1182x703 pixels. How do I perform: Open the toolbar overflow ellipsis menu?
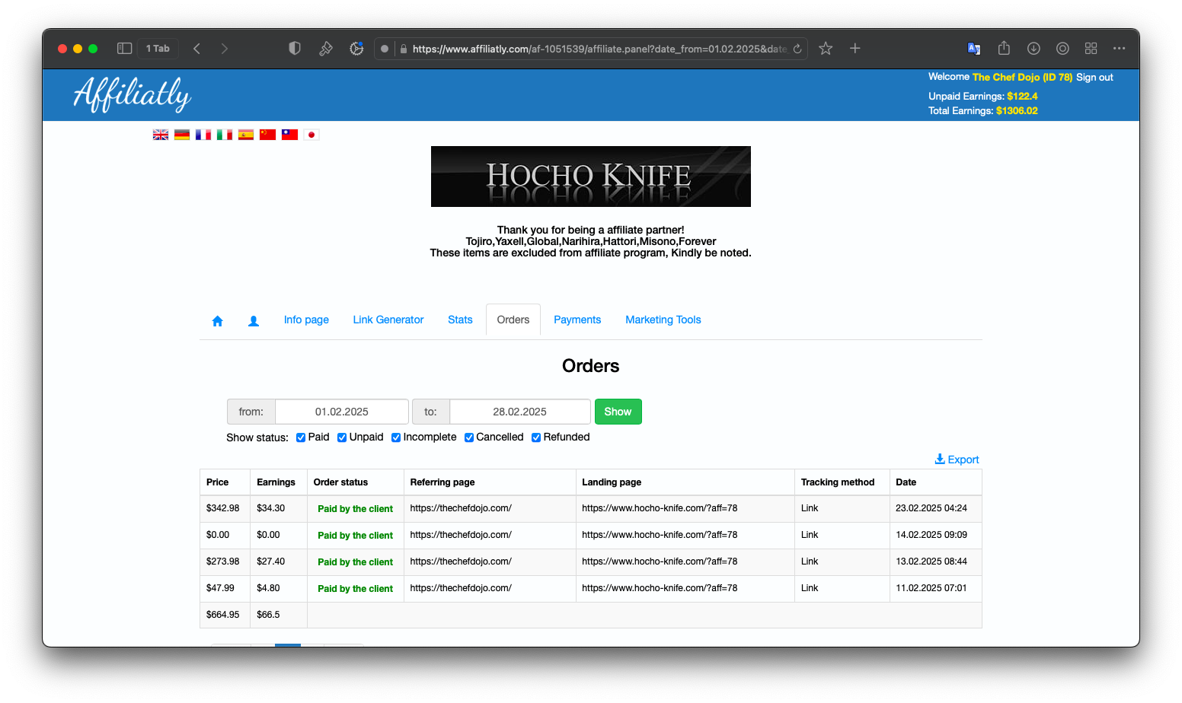1119,48
